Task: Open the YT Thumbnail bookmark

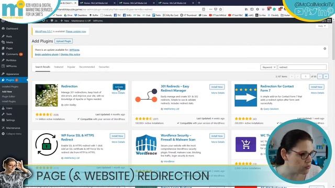Action: point(188,15)
